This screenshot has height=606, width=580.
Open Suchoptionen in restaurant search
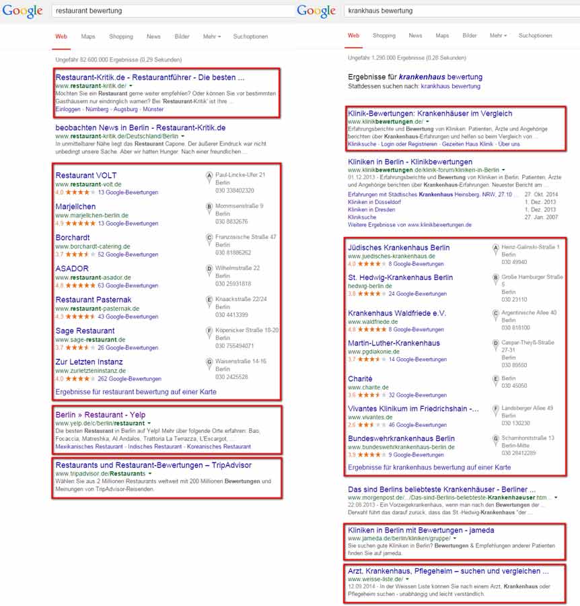[x=250, y=36]
